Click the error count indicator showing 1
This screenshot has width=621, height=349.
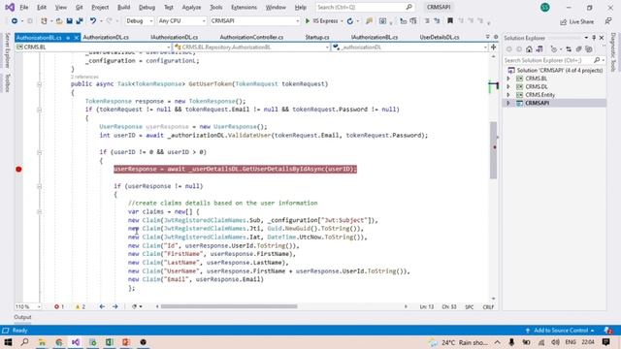[x=59, y=306]
